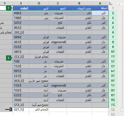Click the Sales header cell in row 1

point(21,8)
